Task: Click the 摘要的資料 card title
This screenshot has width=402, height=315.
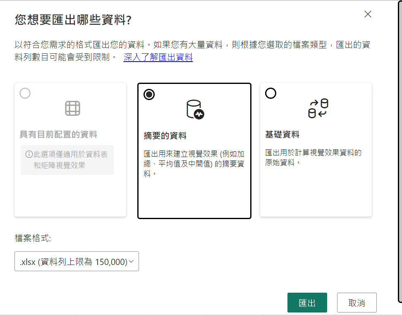Action: click(165, 136)
